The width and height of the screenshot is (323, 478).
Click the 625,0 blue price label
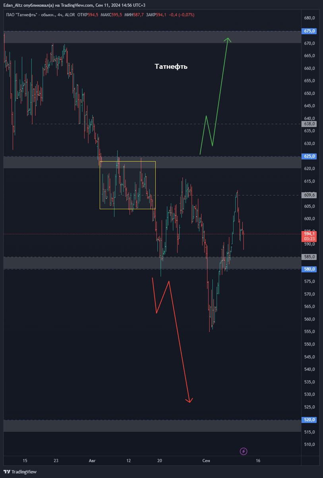click(x=309, y=156)
